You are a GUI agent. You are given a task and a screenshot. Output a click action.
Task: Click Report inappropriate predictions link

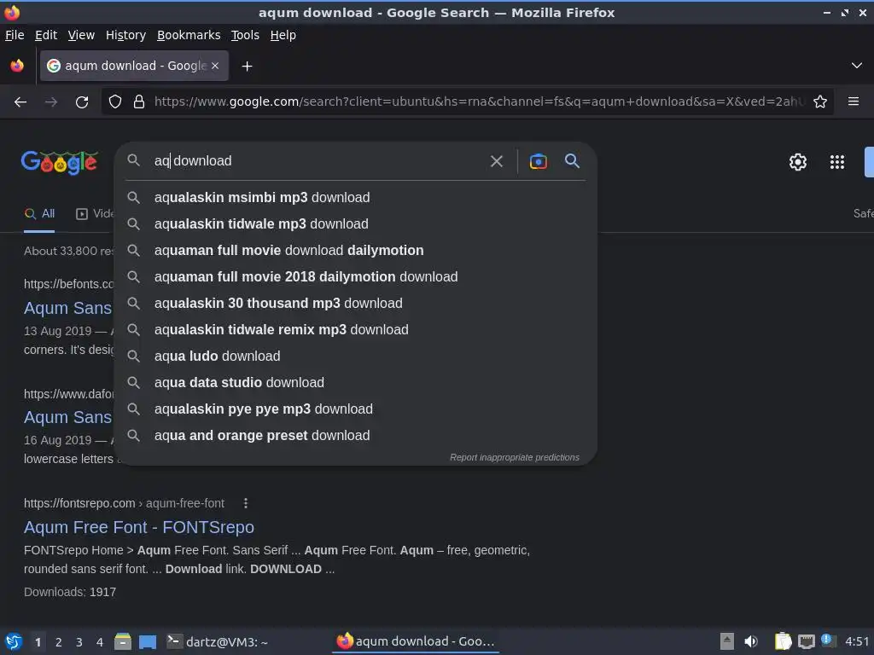(515, 457)
